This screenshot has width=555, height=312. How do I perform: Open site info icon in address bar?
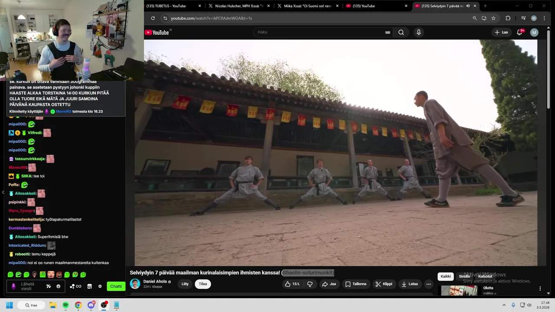tap(165, 18)
